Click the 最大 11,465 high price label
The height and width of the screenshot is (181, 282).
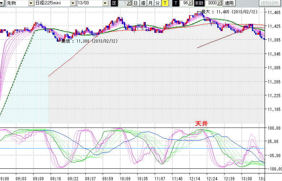223,12
